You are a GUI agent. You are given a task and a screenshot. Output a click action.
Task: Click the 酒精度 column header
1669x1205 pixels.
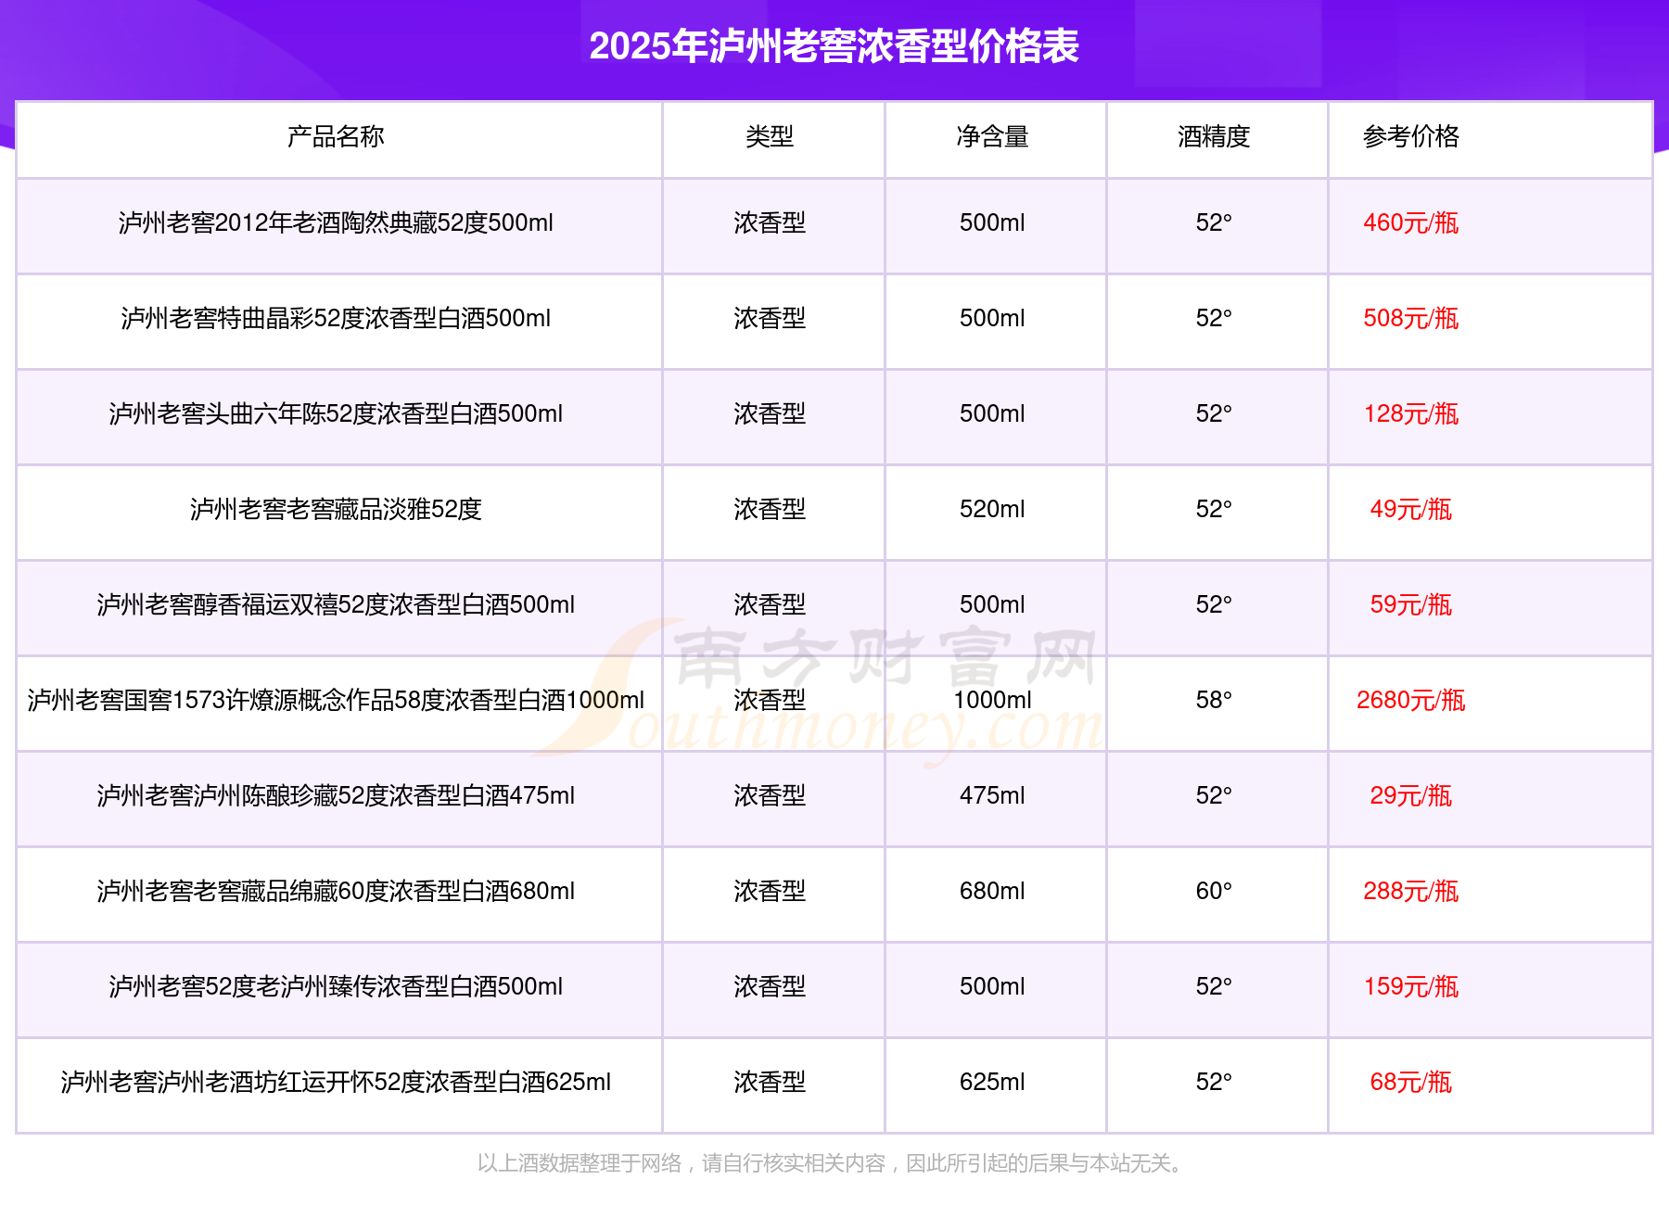point(1214,137)
